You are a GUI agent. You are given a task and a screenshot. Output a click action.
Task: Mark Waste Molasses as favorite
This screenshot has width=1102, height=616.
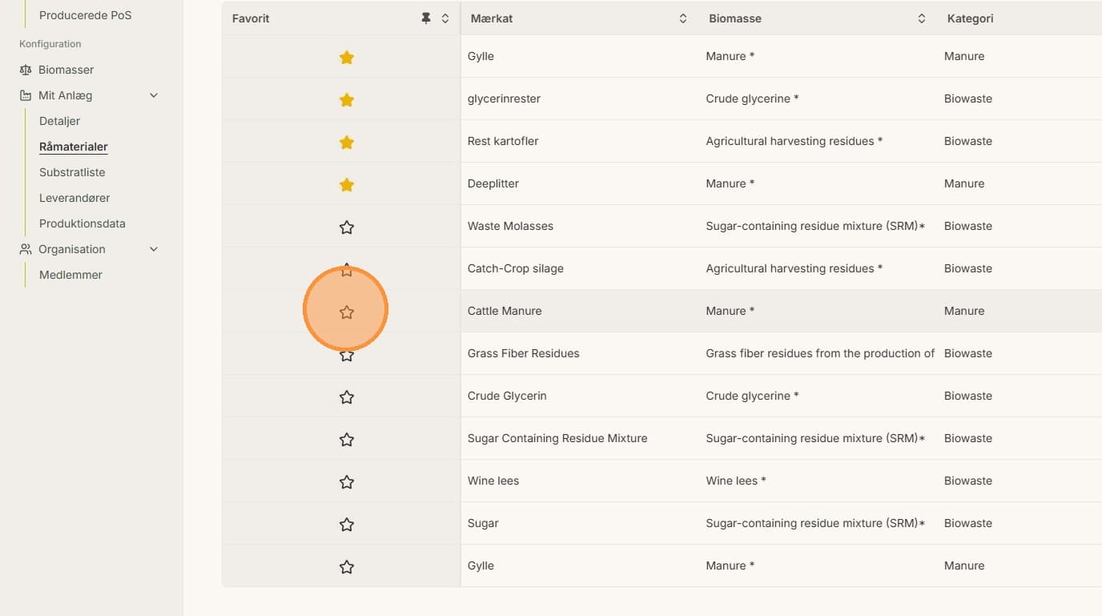click(347, 227)
